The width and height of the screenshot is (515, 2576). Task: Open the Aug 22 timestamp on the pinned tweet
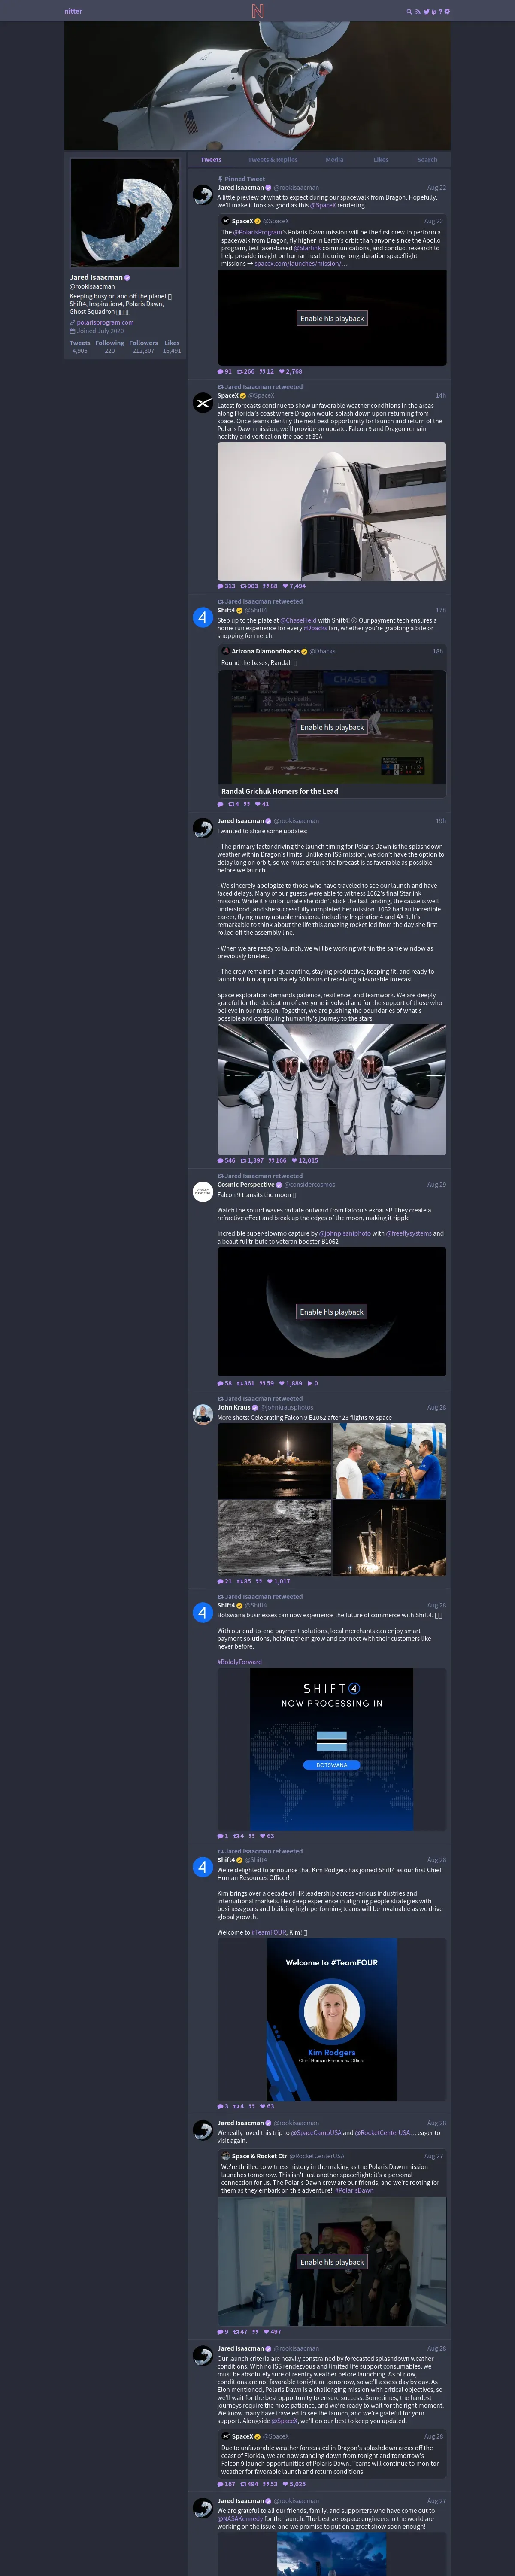436,188
